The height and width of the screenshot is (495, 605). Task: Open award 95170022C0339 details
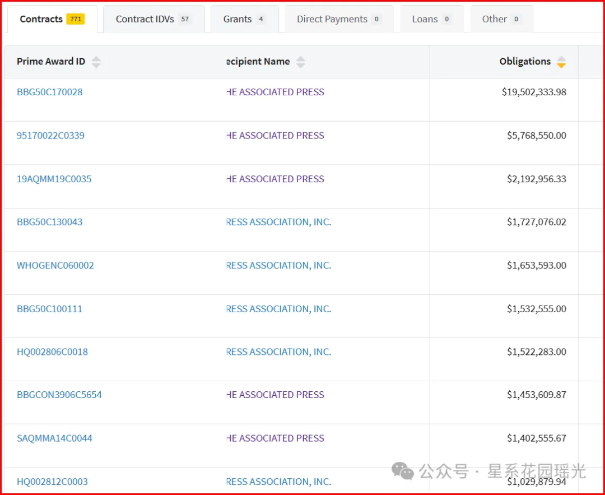pos(50,136)
